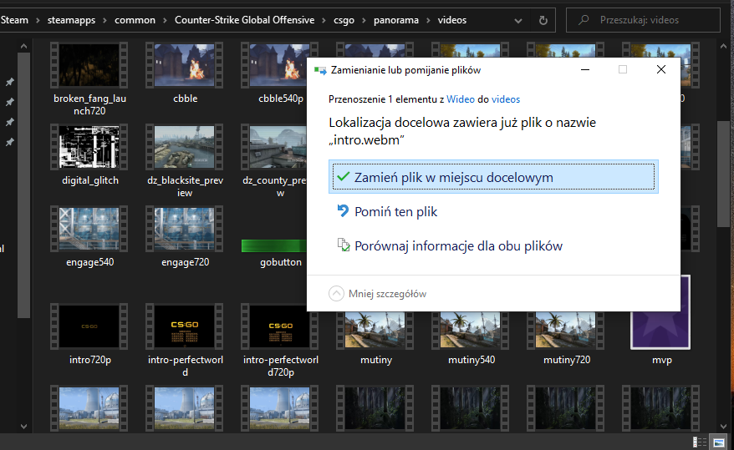Expand chevron after panorama breadcrumb
Viewport: 734px width, 450px height.
428,21
